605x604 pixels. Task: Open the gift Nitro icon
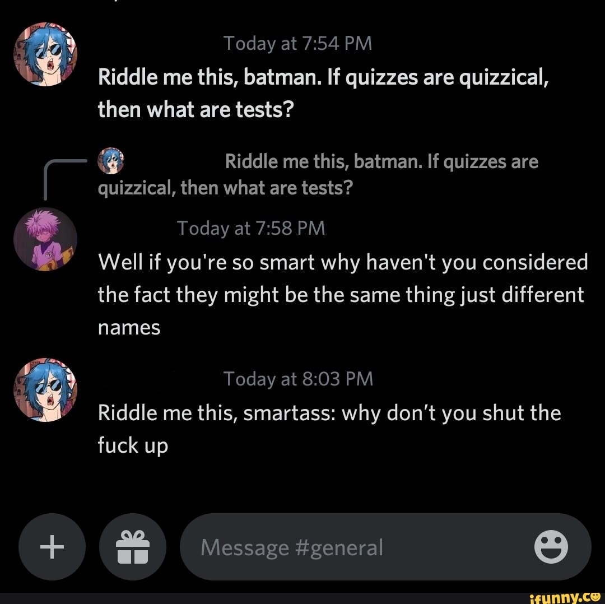(x=133, y=546)
